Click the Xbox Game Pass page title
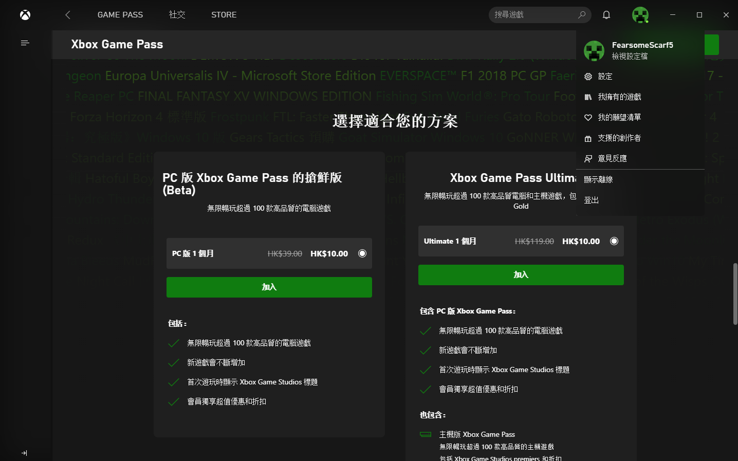Viewport: 738px width, 461px height. [117, 45]
